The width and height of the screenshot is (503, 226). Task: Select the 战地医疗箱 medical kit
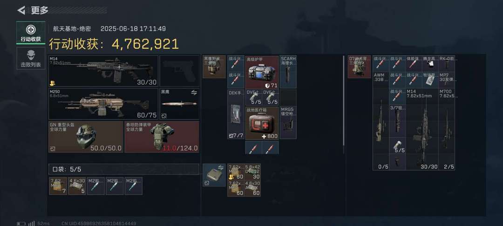click(262, 123)
